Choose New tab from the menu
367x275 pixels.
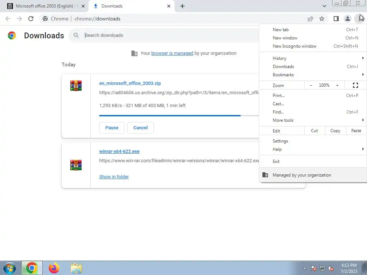point(313,30)
